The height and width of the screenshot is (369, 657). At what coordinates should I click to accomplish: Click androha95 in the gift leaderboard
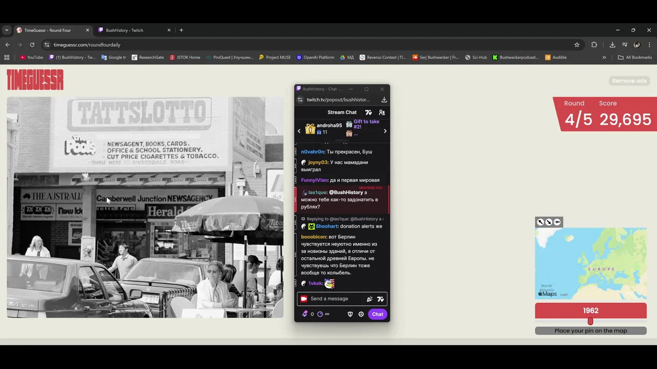(329, 126)
